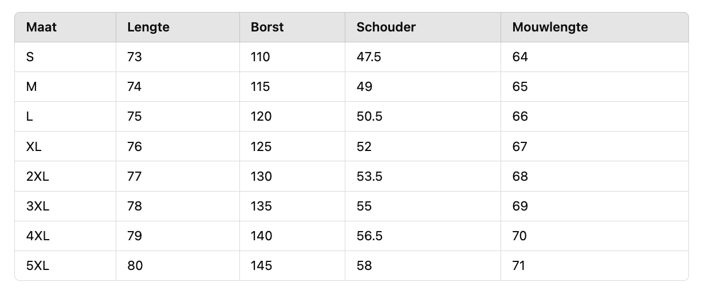Click chest value 115 for size M

261,87
